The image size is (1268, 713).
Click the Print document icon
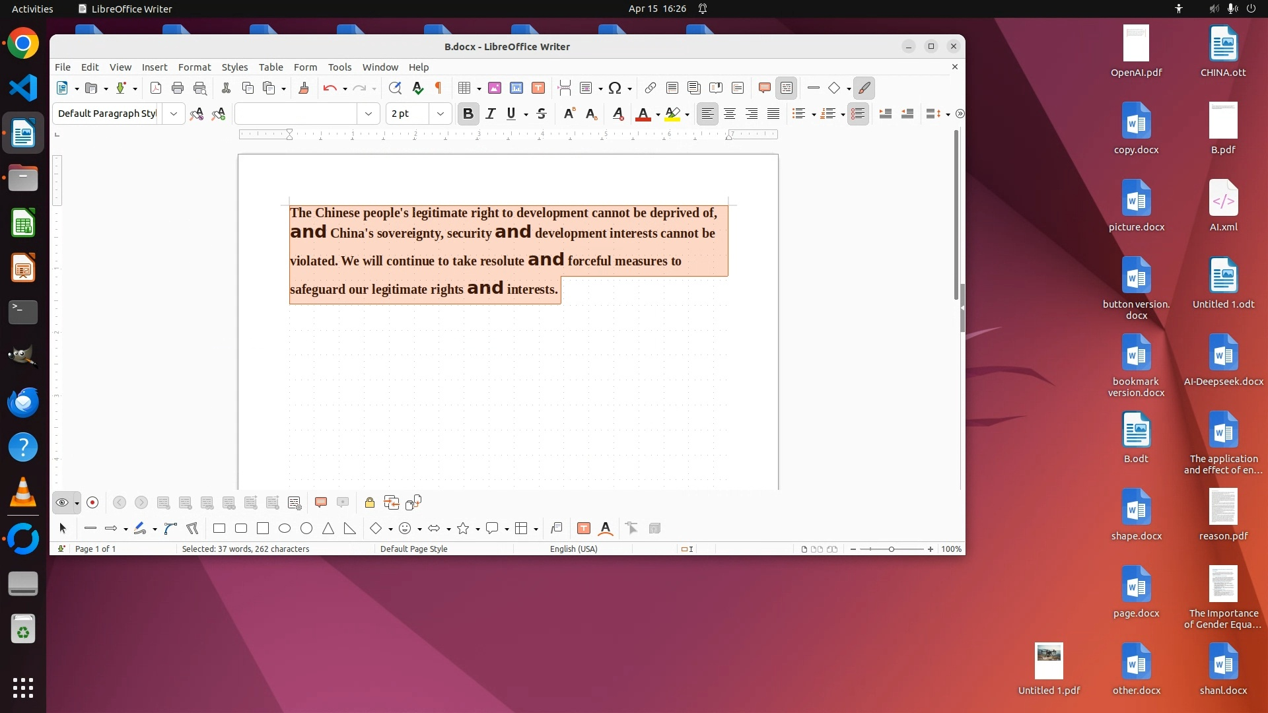pyautogui.click(x=177, y=88)
